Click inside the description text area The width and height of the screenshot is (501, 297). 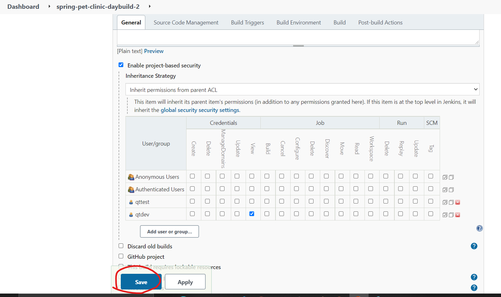[x=298, y=37]
